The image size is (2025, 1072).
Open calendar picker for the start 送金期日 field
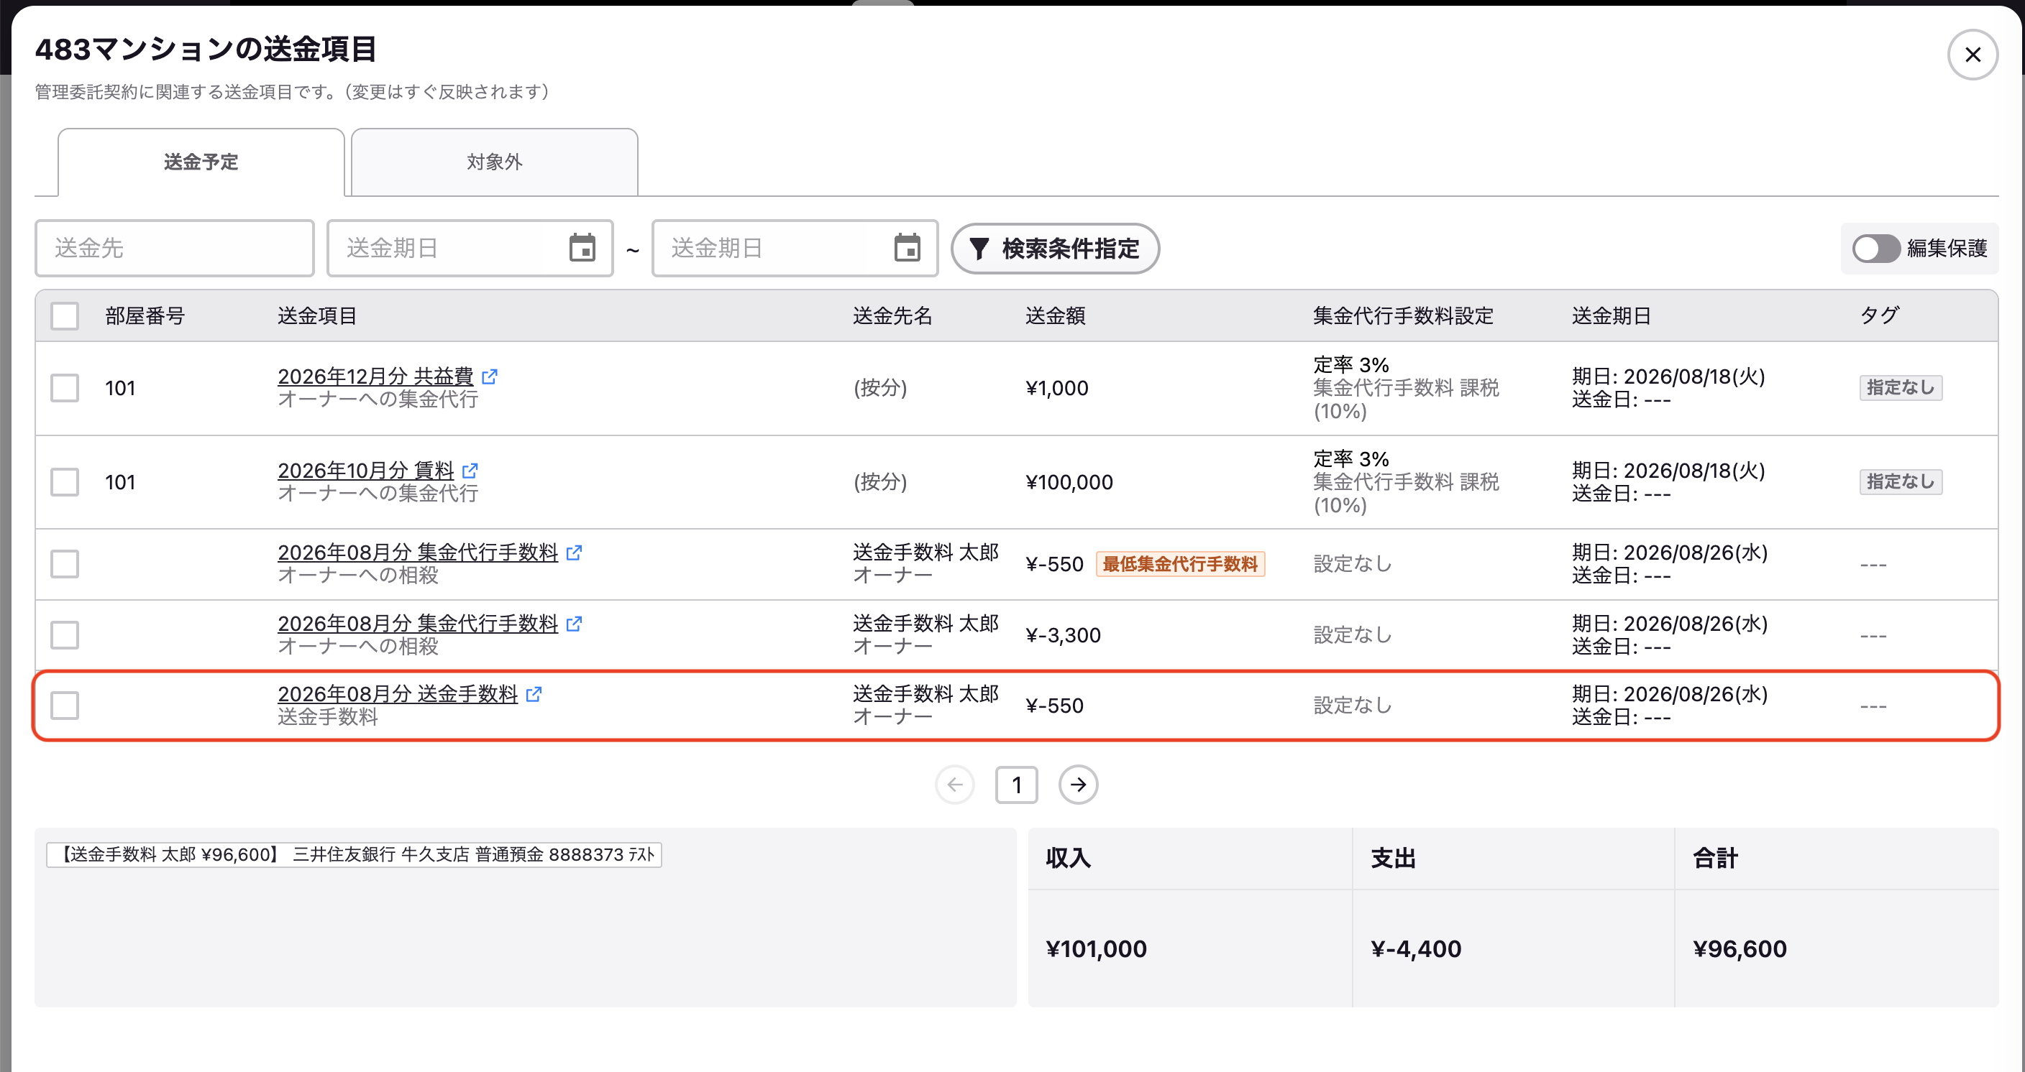582,248
